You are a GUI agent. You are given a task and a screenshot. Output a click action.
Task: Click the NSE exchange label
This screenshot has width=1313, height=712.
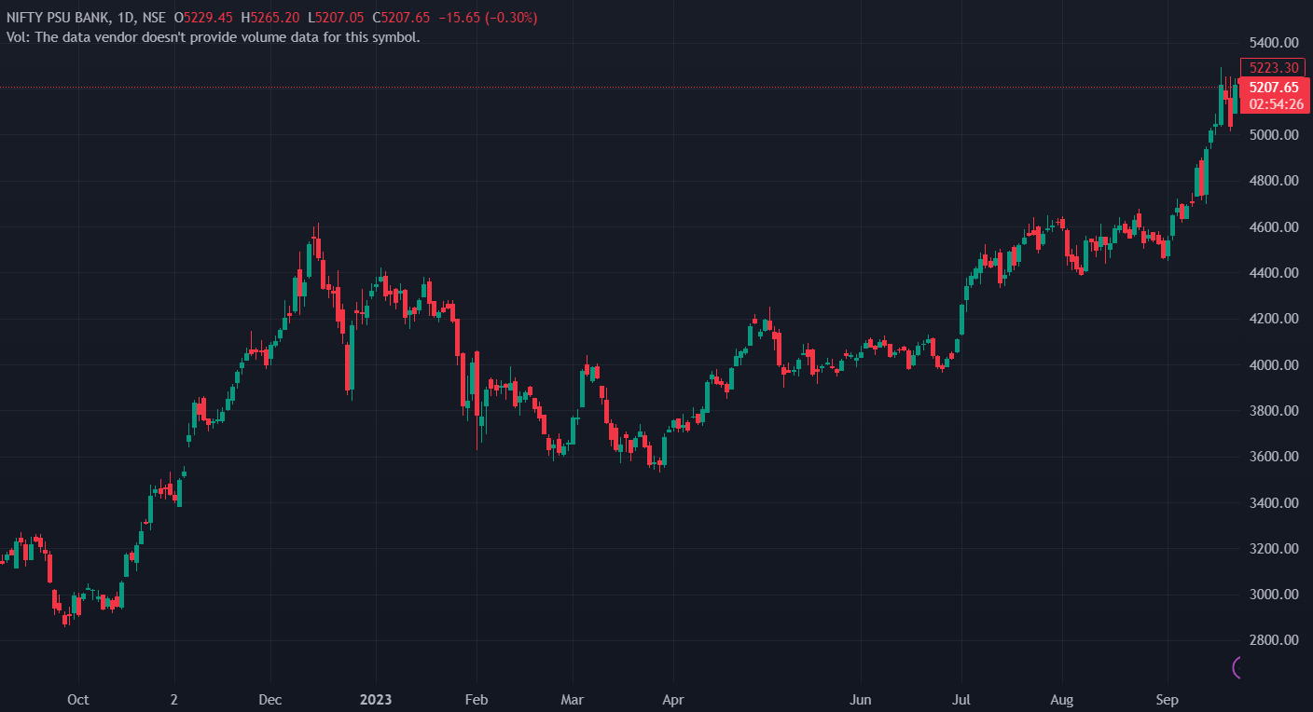(154, 18)
